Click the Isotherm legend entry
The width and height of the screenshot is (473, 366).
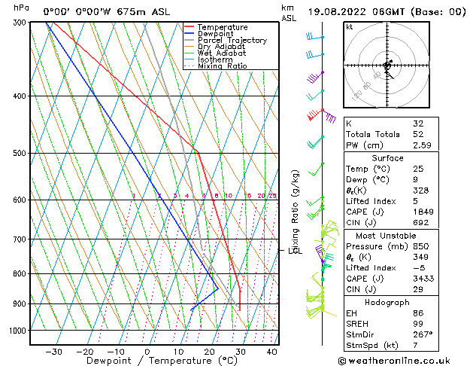(x=208, y=59)
